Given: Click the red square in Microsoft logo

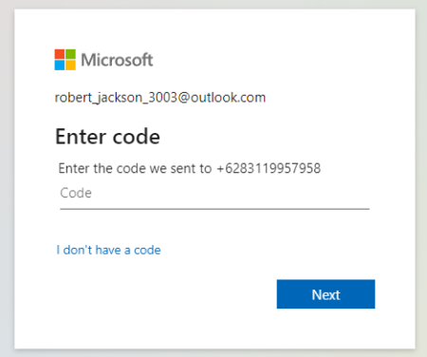Looking at the screenshot, I should (60, 54).
